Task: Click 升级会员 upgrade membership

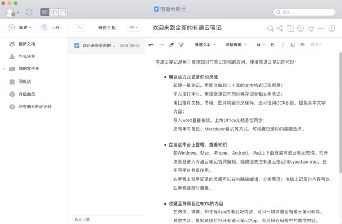Action: (27, 94)
